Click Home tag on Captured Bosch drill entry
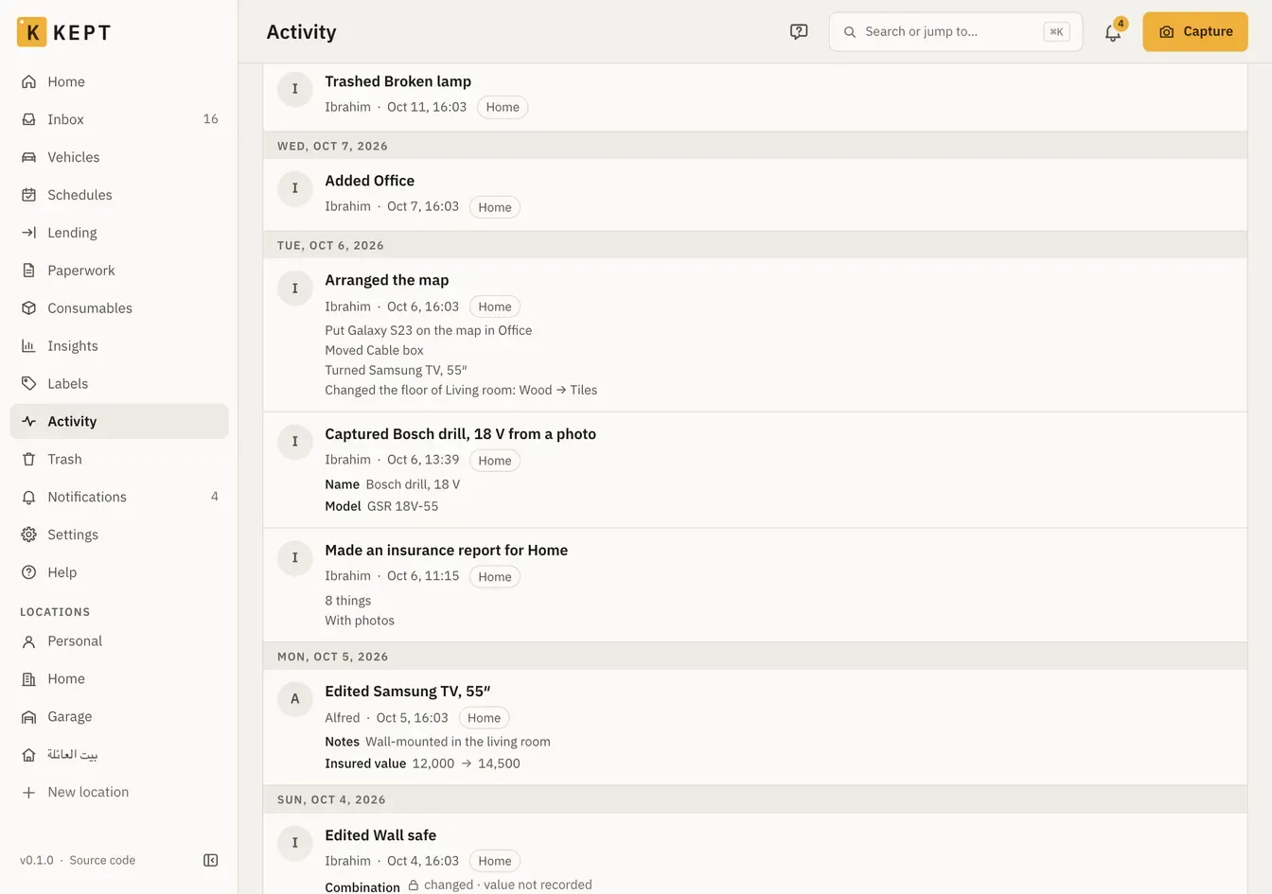 tap(495, 461)
